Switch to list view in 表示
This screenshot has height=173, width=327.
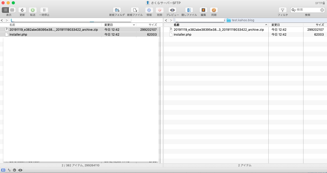[x=6, y=10]
